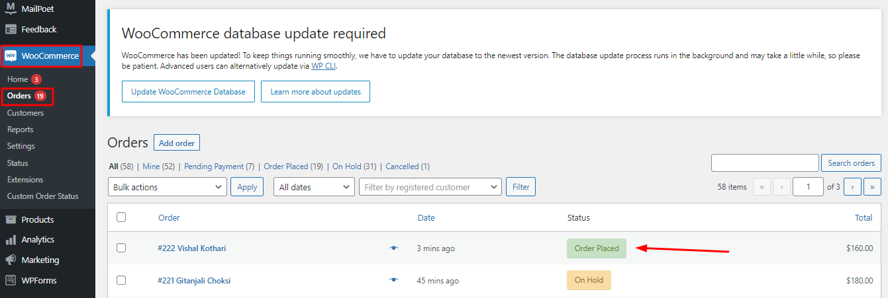Click the Search orders button
Viewport: 888px width, 298px height.
click(852, 163)
